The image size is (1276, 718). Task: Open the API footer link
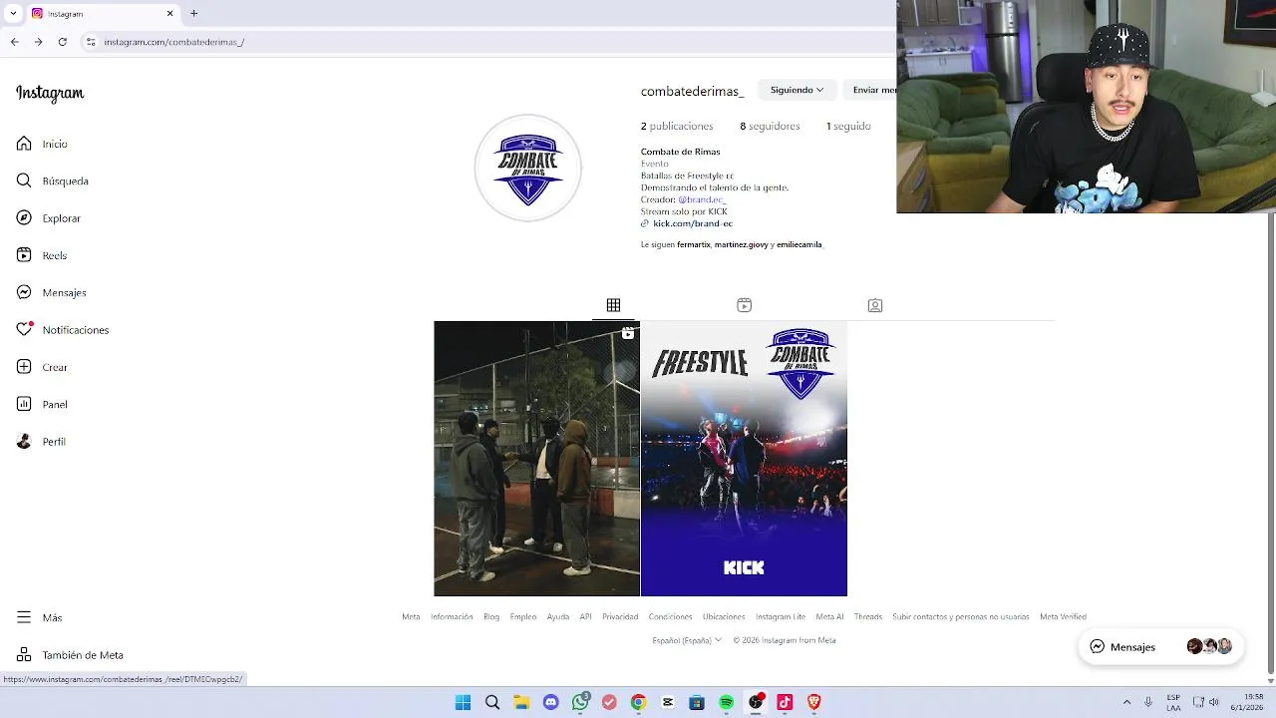(585, 617)
